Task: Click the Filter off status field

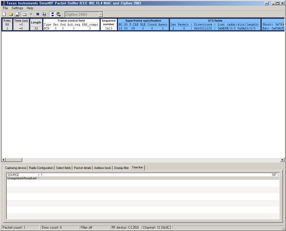Action: click(x=94, y=228)
